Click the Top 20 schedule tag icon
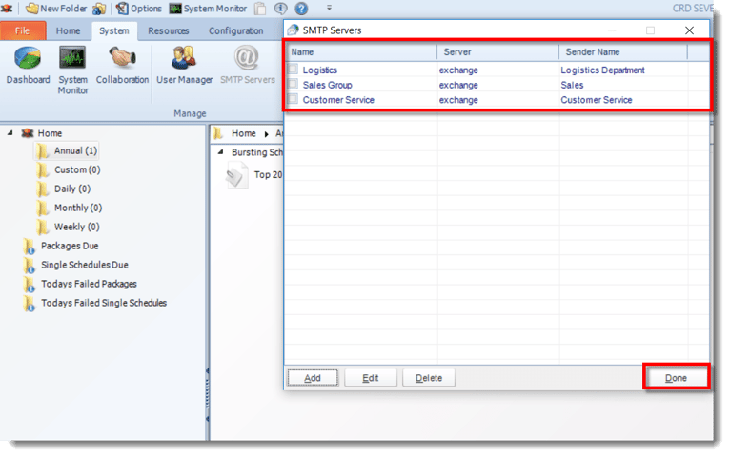This screenshot has width=730, height=457. [236, 175]
